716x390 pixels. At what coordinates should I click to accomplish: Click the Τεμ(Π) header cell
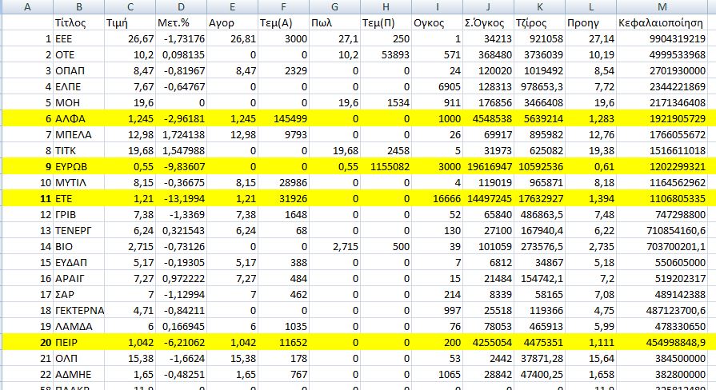point(386,23)
